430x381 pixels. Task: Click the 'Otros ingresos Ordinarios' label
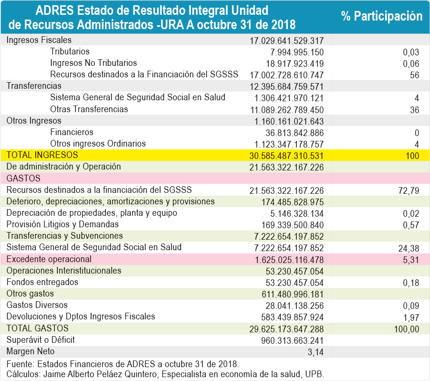[98, 144]
